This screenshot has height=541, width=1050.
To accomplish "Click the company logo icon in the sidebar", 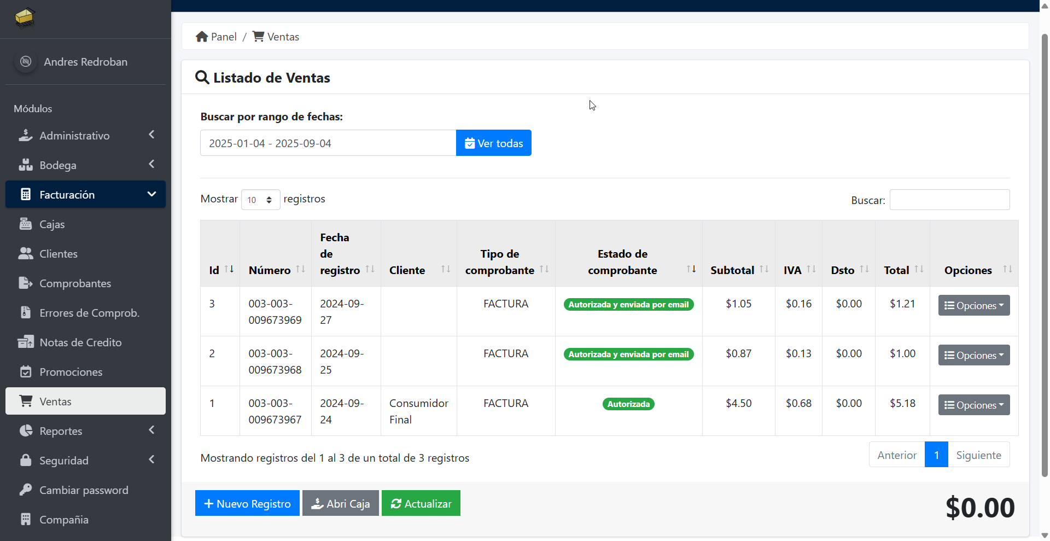I will click(x=25, y=18).
